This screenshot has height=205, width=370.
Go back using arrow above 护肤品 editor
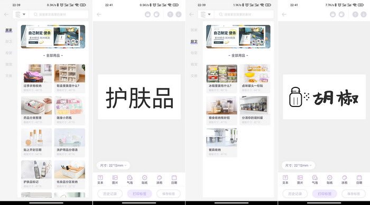(x=99, y=14)
